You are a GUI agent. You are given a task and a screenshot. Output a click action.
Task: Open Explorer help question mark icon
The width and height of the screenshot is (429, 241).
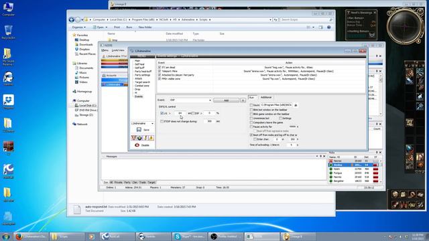coord(329,27)
